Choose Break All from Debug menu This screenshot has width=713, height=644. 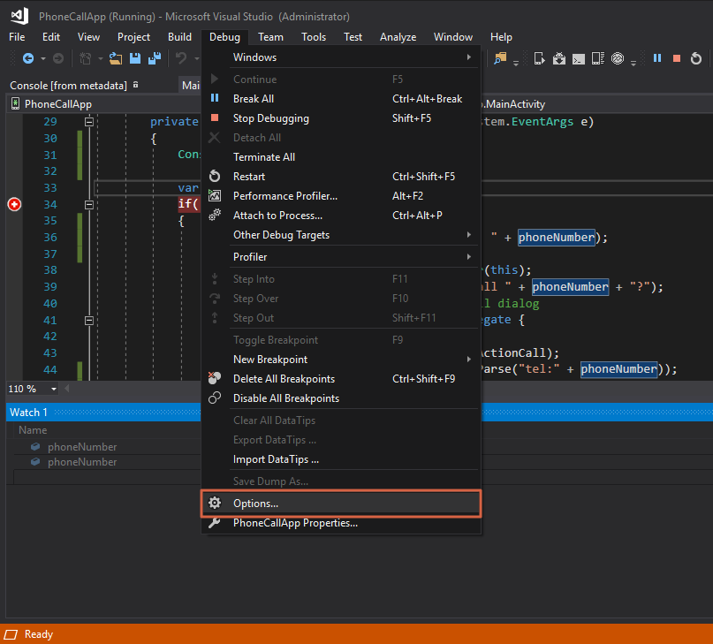(341, 99)
